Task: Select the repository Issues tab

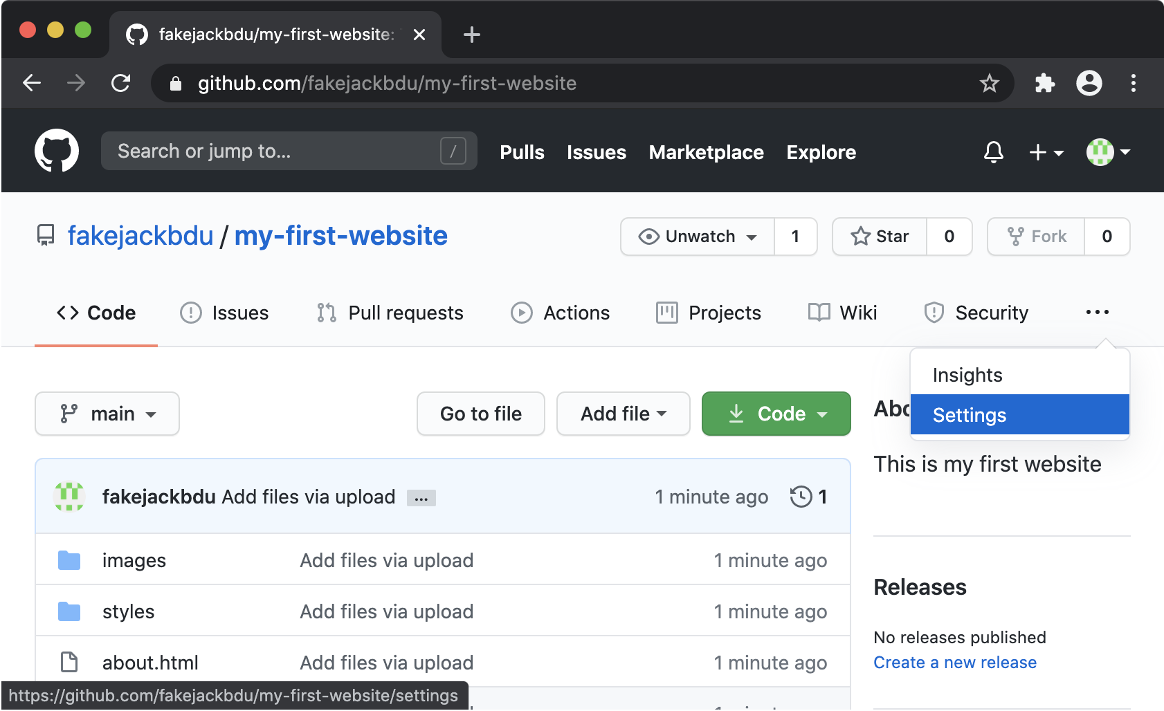Action: tap(224, 313)
